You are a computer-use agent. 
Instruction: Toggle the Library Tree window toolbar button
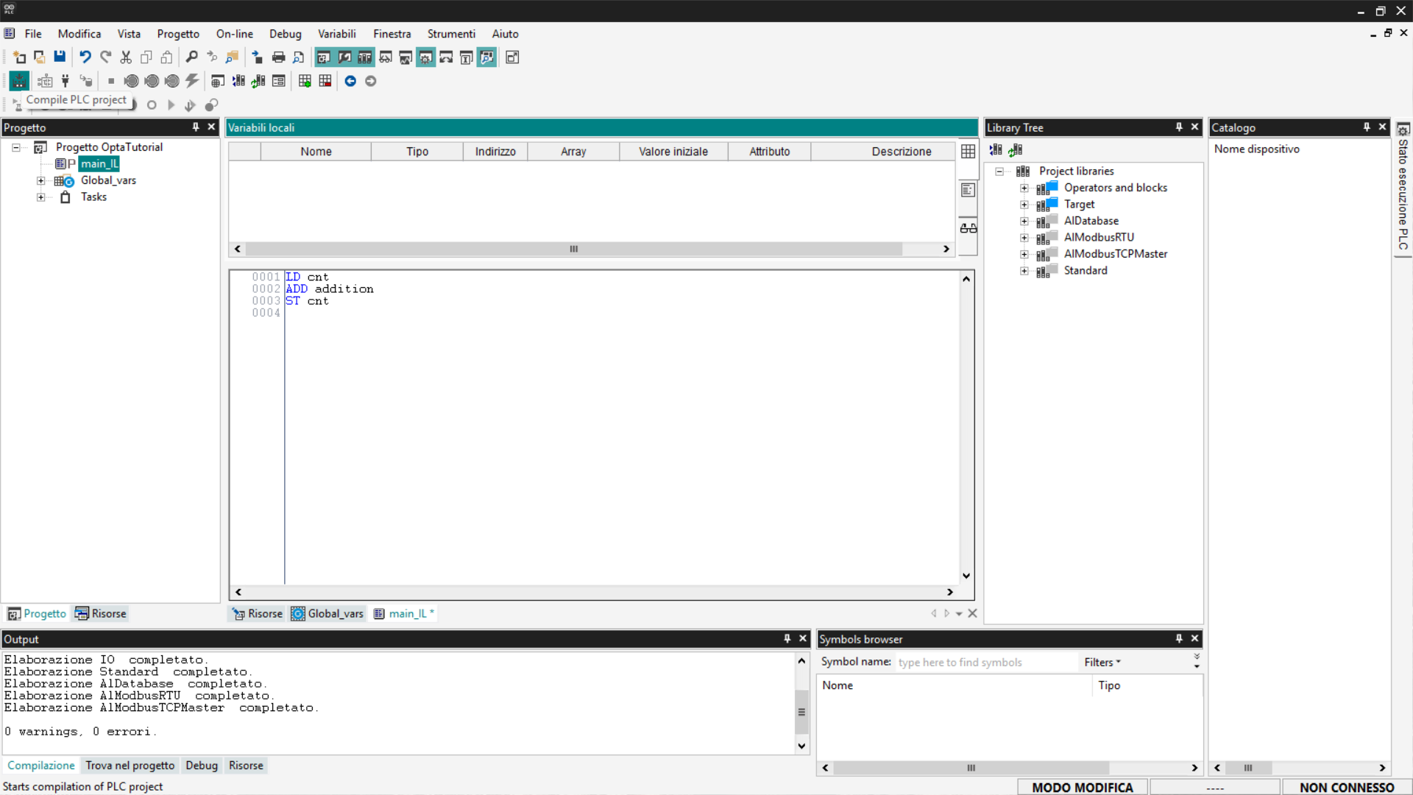[x=364, y=57]
